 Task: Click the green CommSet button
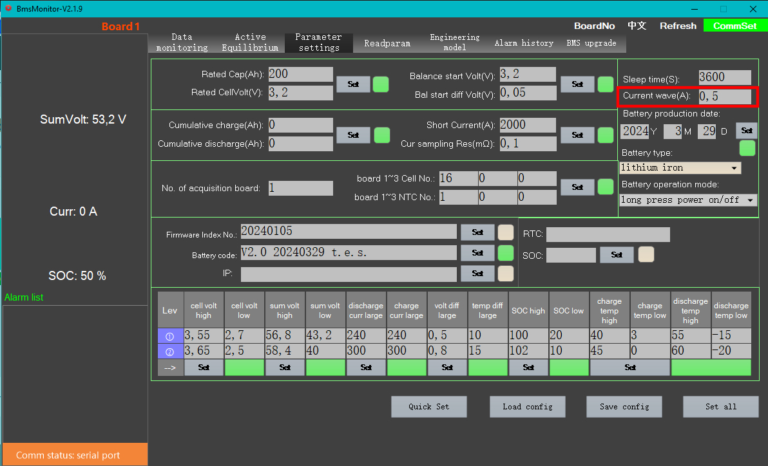[x=735, y=26]
